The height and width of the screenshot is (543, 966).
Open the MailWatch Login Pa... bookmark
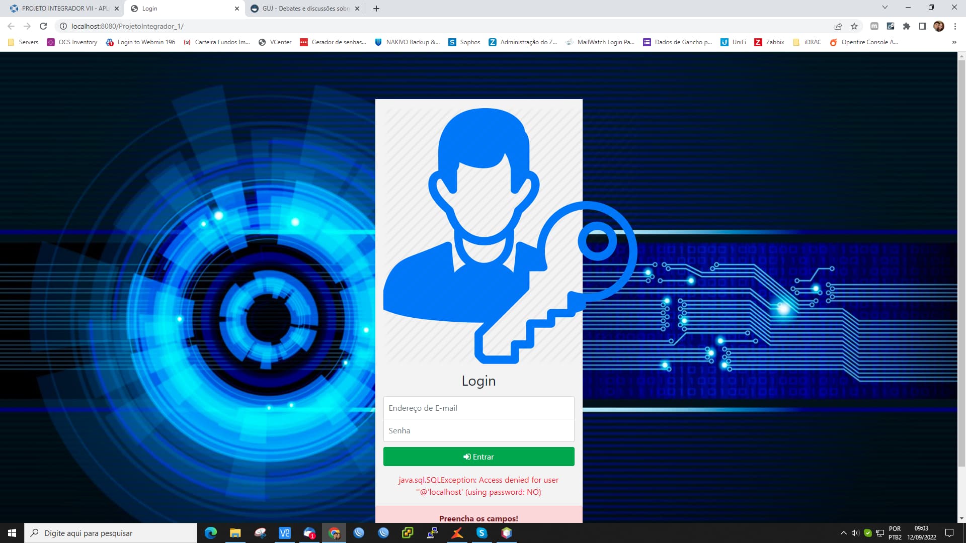coord(600,42)
